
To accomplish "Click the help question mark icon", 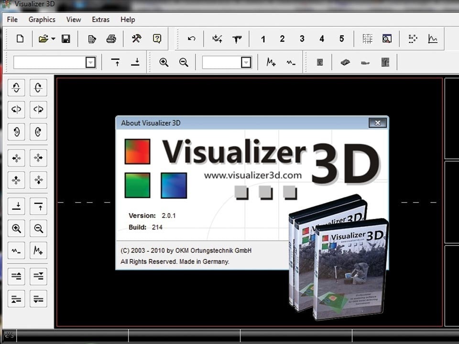I will (157, 39).
